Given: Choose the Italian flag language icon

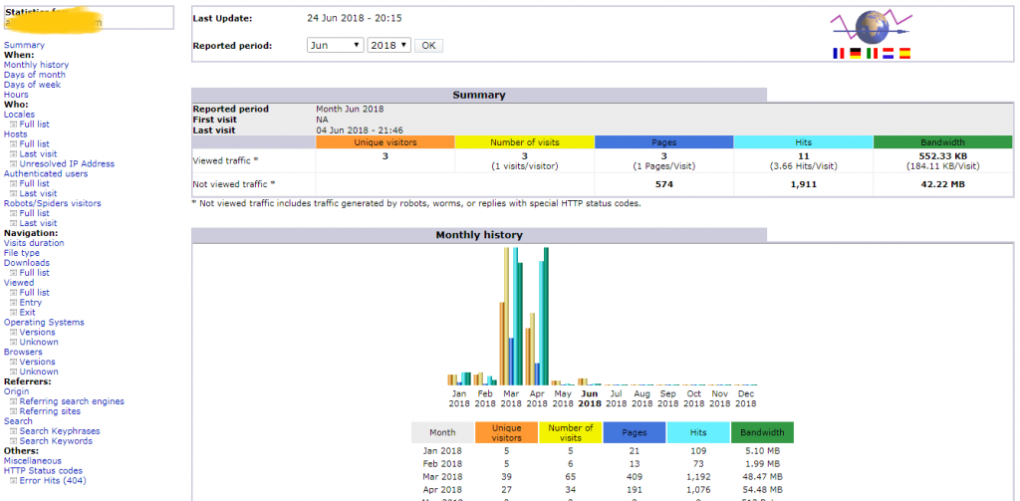Looking at the screenshot, I should (872, 54).
